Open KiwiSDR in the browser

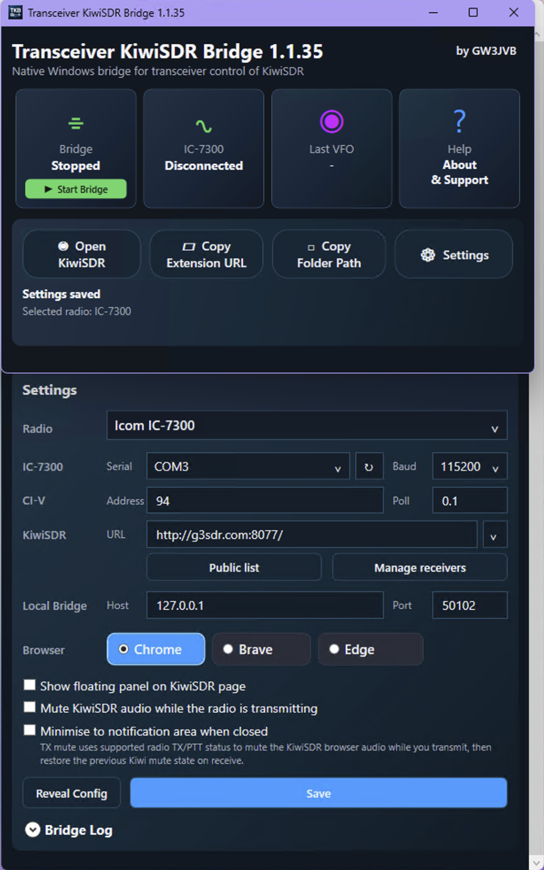[x=81, y=255]
